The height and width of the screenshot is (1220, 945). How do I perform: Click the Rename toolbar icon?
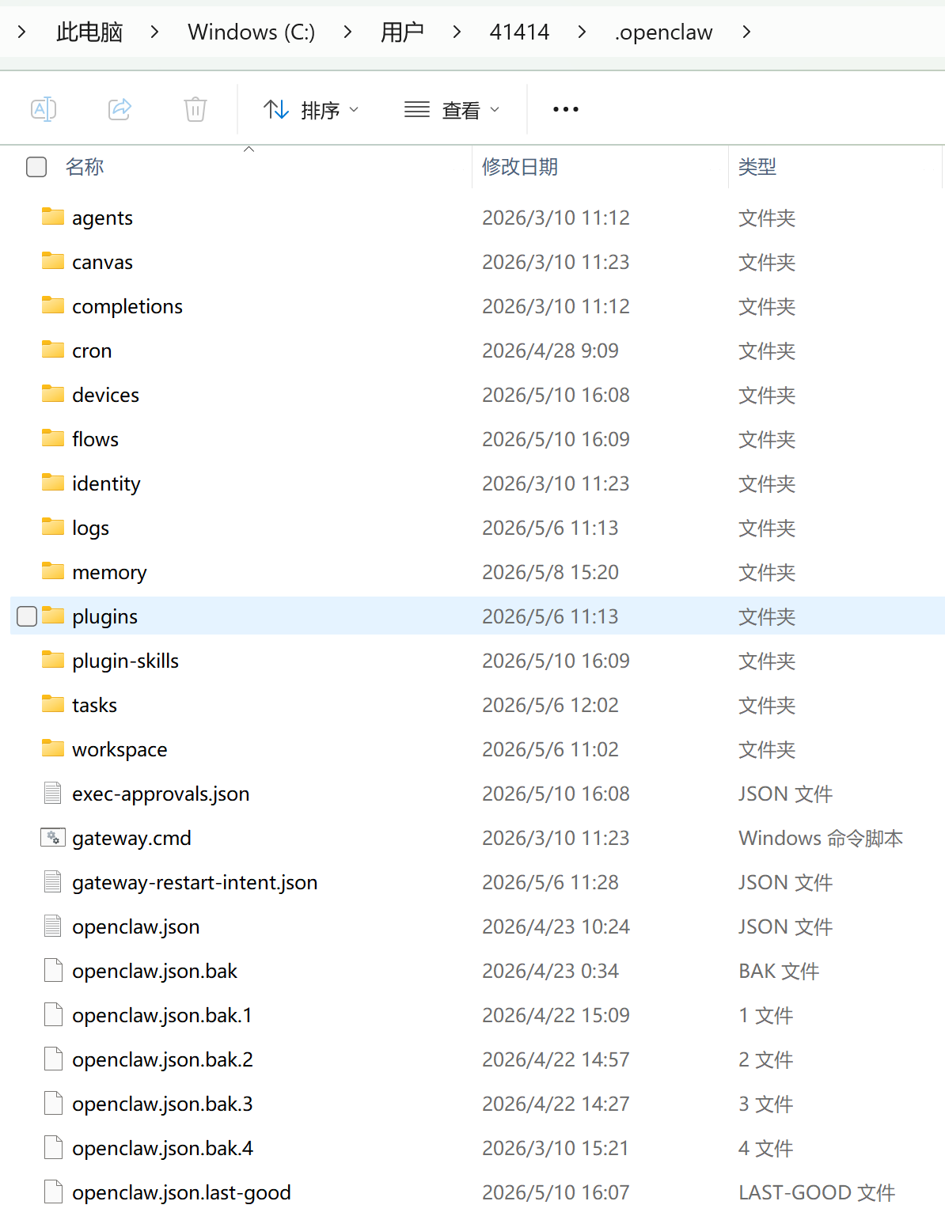(x=44, y=108)
